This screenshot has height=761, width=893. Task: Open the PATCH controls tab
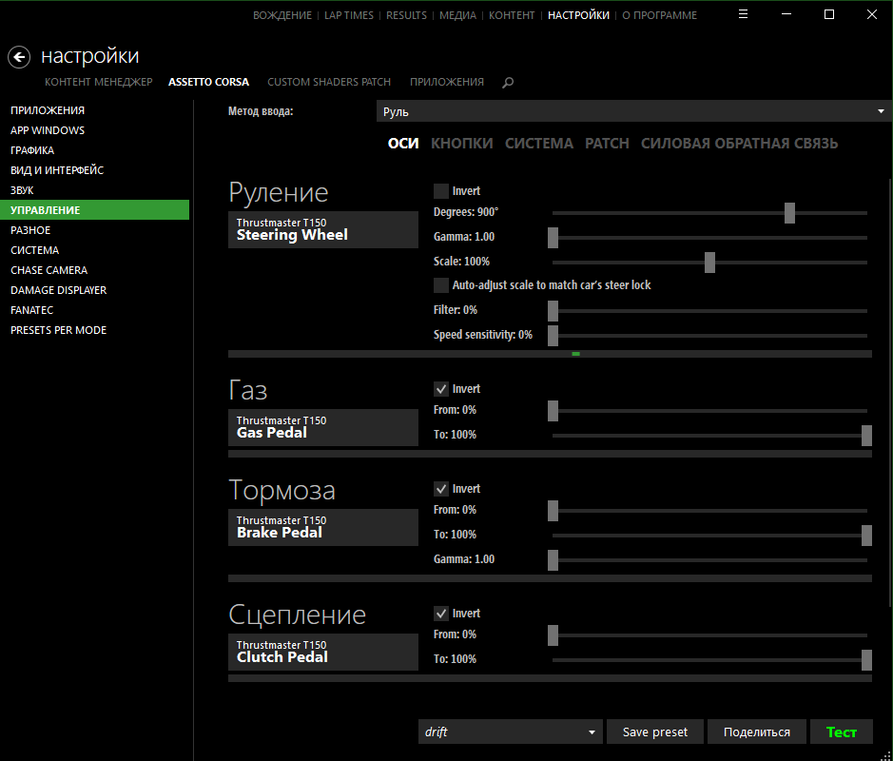[607, 144]
